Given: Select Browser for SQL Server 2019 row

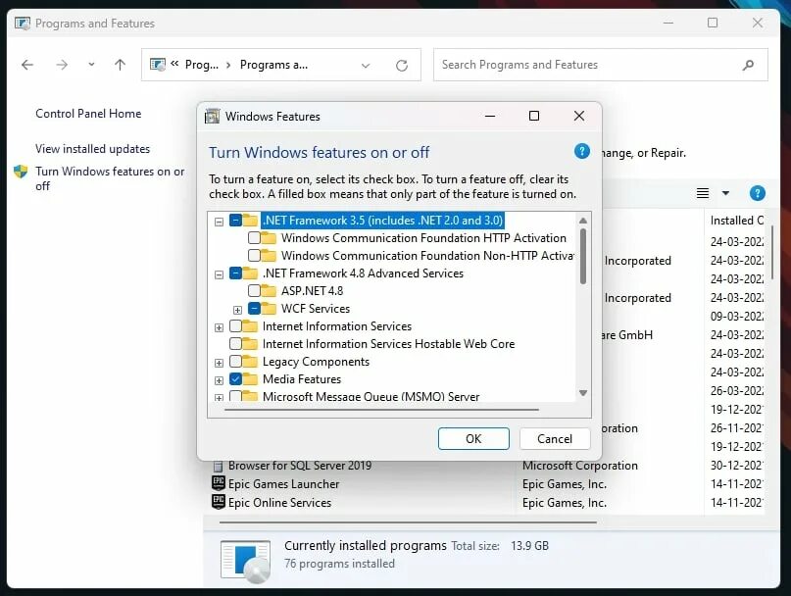Looking at the screenshot, I should pos(300,466).
